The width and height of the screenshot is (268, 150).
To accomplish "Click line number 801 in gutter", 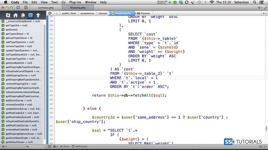I will coord(51,78).
